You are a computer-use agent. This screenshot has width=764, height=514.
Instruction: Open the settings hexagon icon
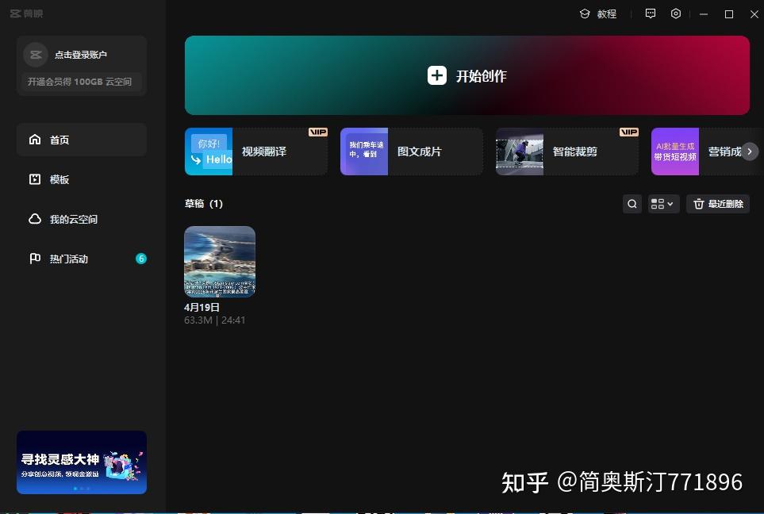pyautogui.click(x=675, y=13)
